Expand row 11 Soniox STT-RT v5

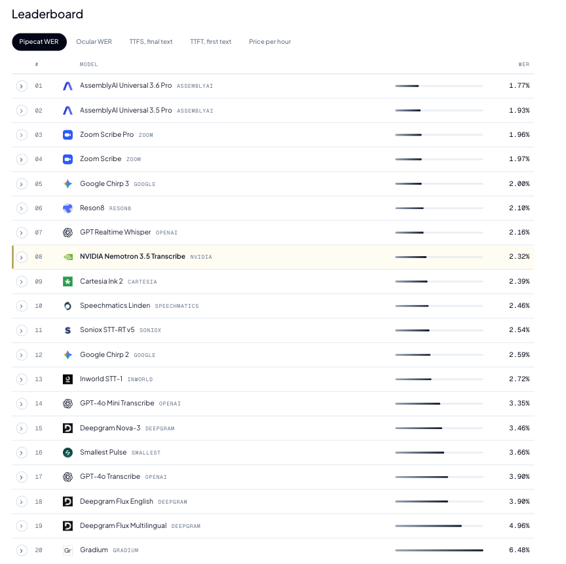pyautogui.click(x=22, y=331)
